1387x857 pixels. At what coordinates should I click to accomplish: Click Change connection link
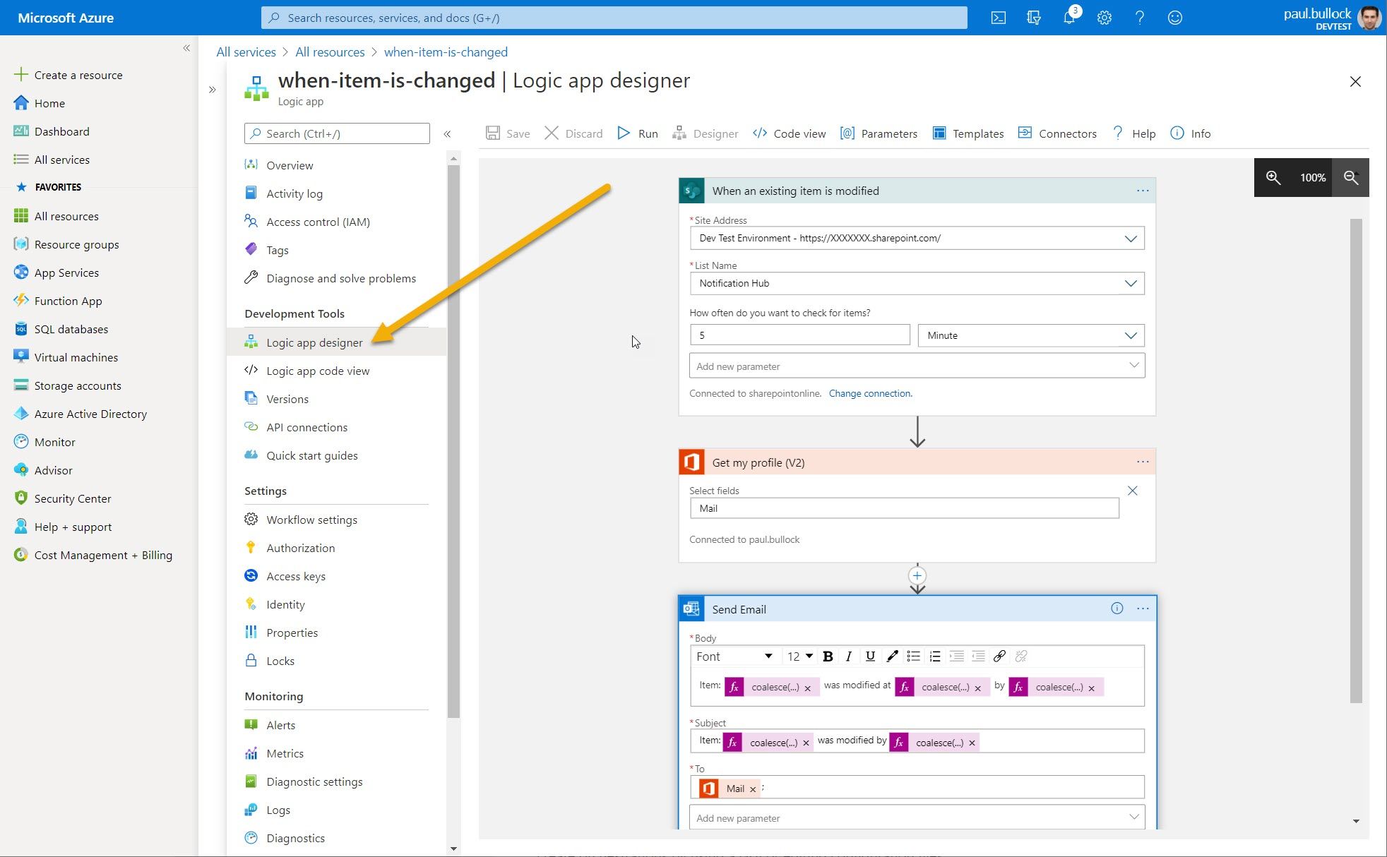pyautogui.click(x=870, y=393)
